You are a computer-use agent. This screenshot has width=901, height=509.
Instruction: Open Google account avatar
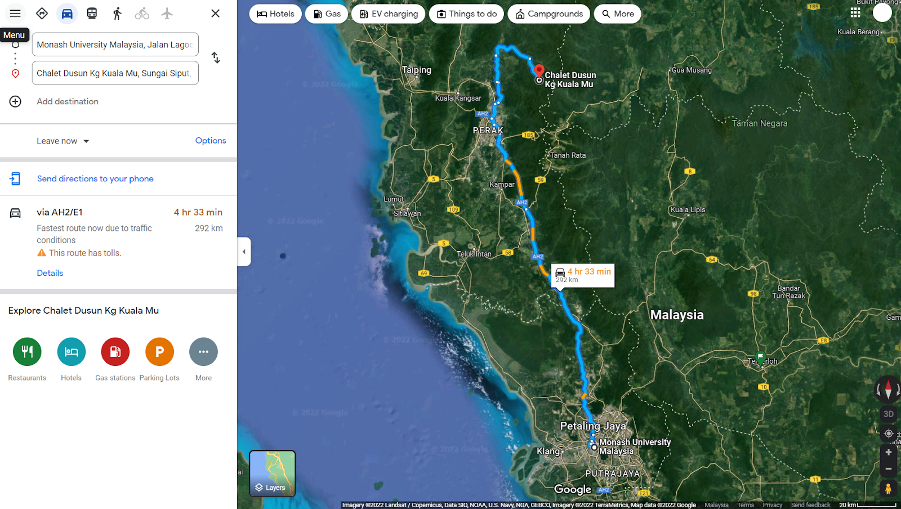pyautogui.click(x=882, y=12)
